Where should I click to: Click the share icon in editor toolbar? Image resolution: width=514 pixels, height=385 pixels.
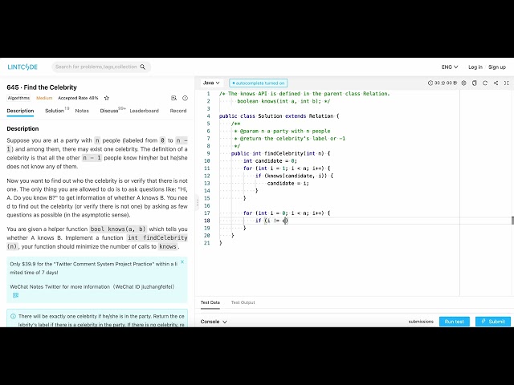pyautogui.click(x=496, y=83)
